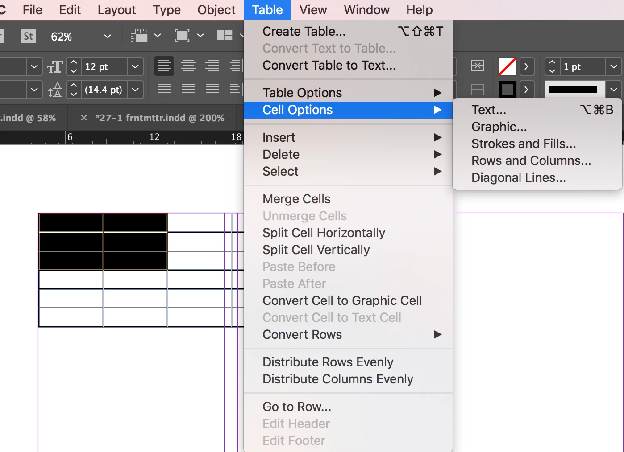Screen dimensions: 624x452
Task: Open the 62% zoom level dropdown
Action: click(x=108, y=36)
